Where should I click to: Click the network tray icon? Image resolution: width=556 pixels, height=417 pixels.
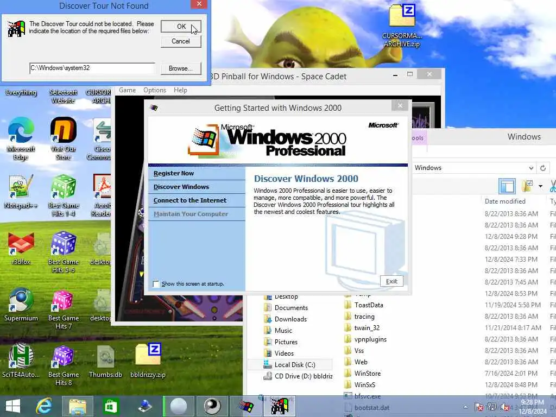point(492,407)
